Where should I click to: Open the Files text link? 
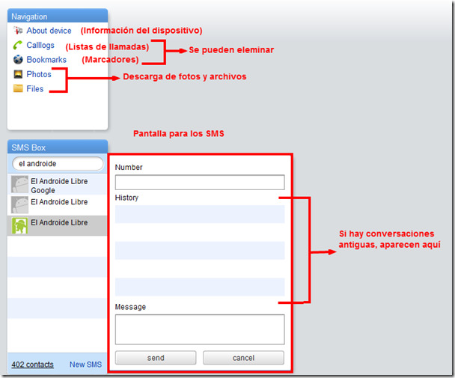click(x=35, y=89)
